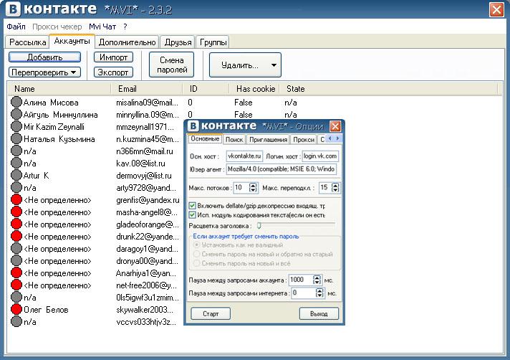The image size is (510, 360).
Task: Click the Смена паролей button
Action: (172, 65)
